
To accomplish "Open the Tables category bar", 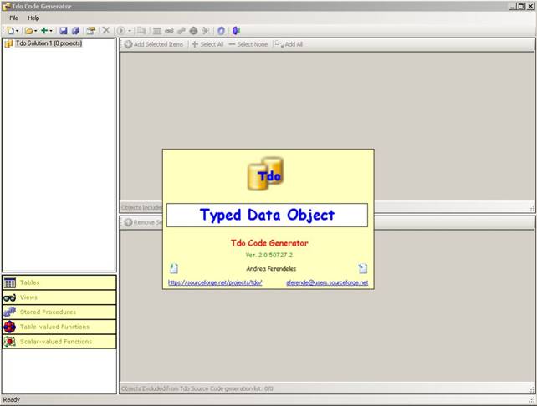I will pos(59,282).
